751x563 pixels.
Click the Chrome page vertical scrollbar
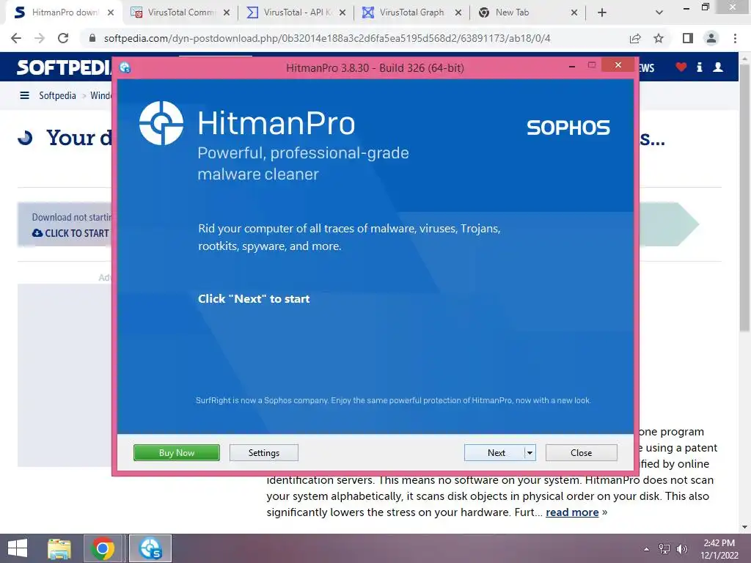[x=744, y=196]
